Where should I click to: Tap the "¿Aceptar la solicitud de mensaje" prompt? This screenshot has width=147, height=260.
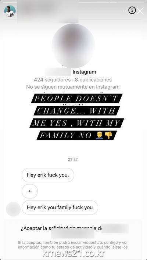click(61, 228)
